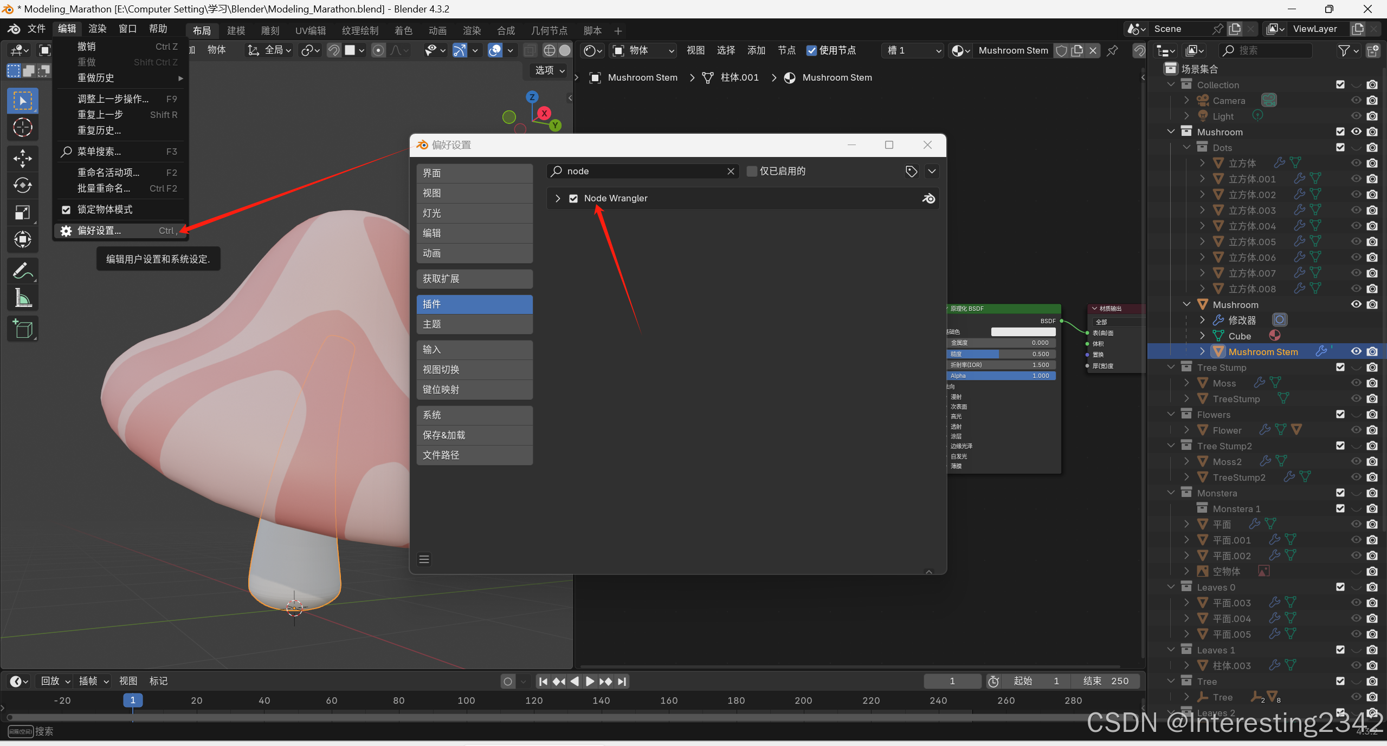The height and width of the screenshot is (746, 1387).
Task: Activate the Annotate pencil tool
Action: pyautogui.click(x=22, y=271)
